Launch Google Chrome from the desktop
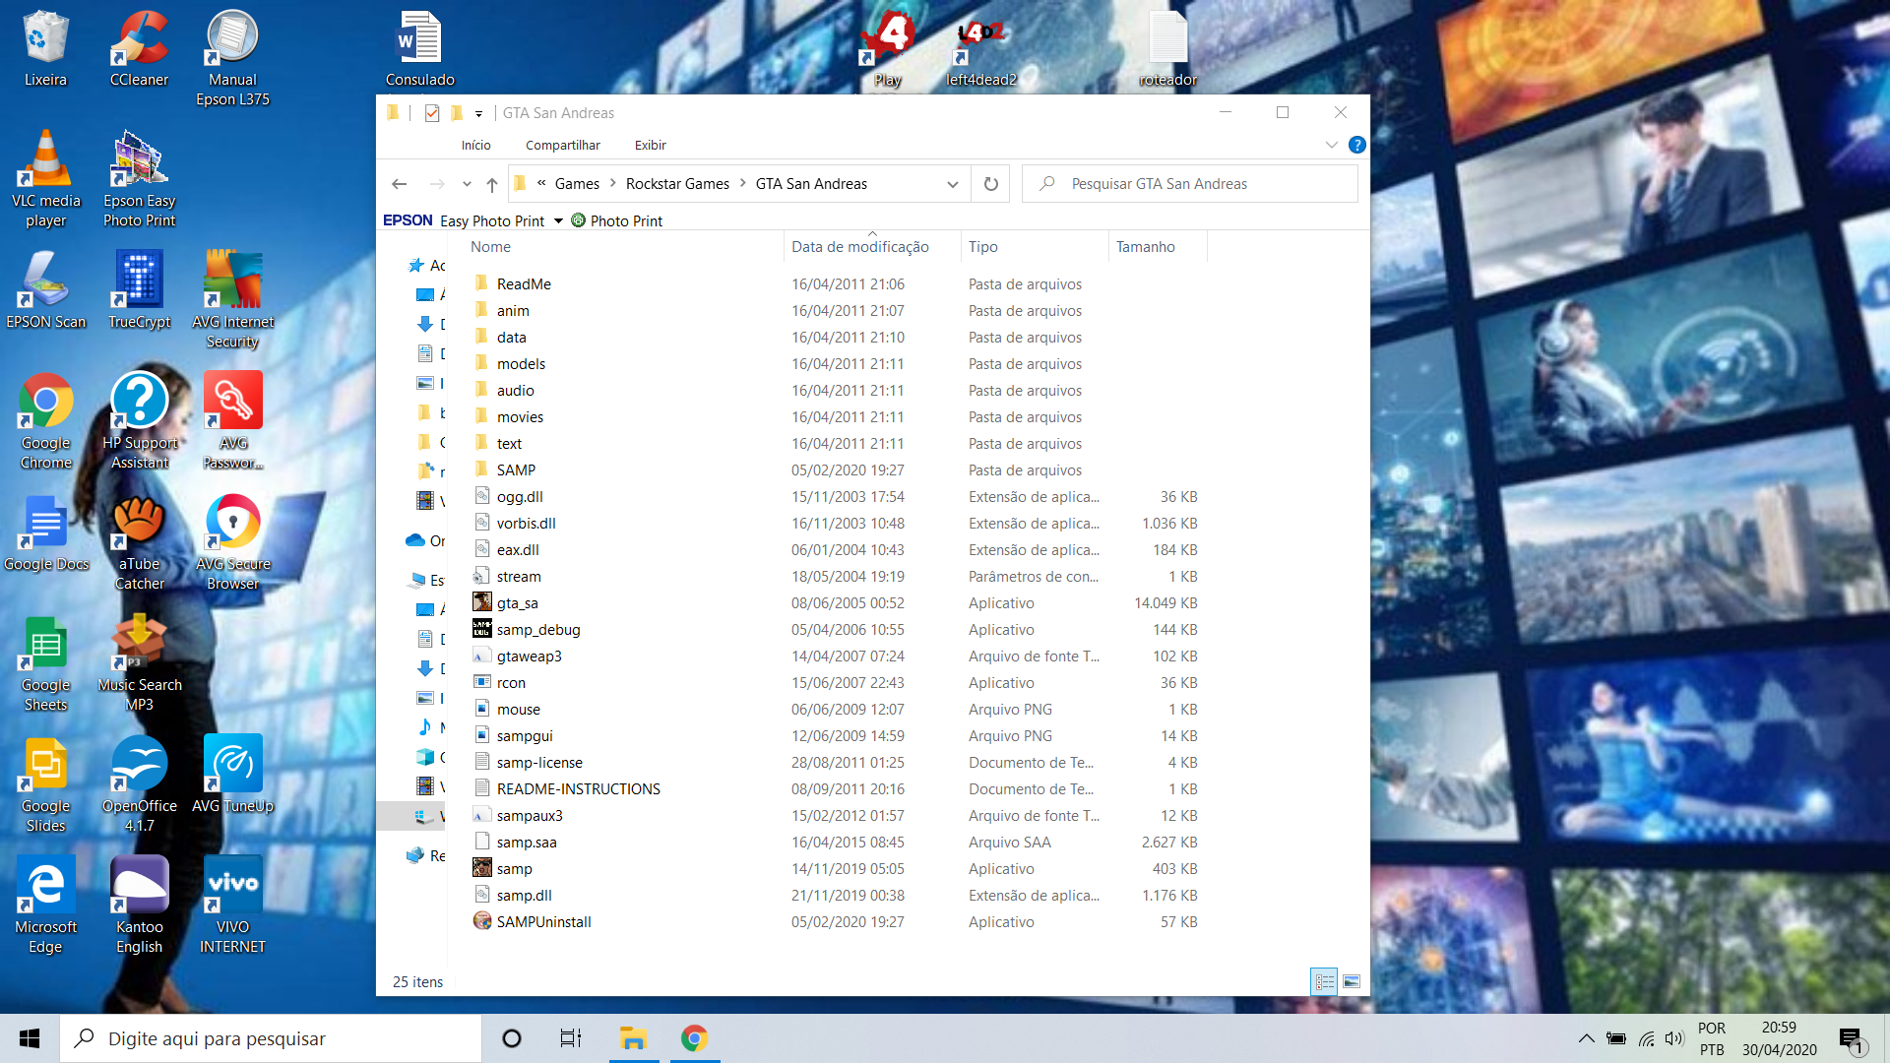Image resolution: width=1890 pixels, height=1063 pixels. 45,422
